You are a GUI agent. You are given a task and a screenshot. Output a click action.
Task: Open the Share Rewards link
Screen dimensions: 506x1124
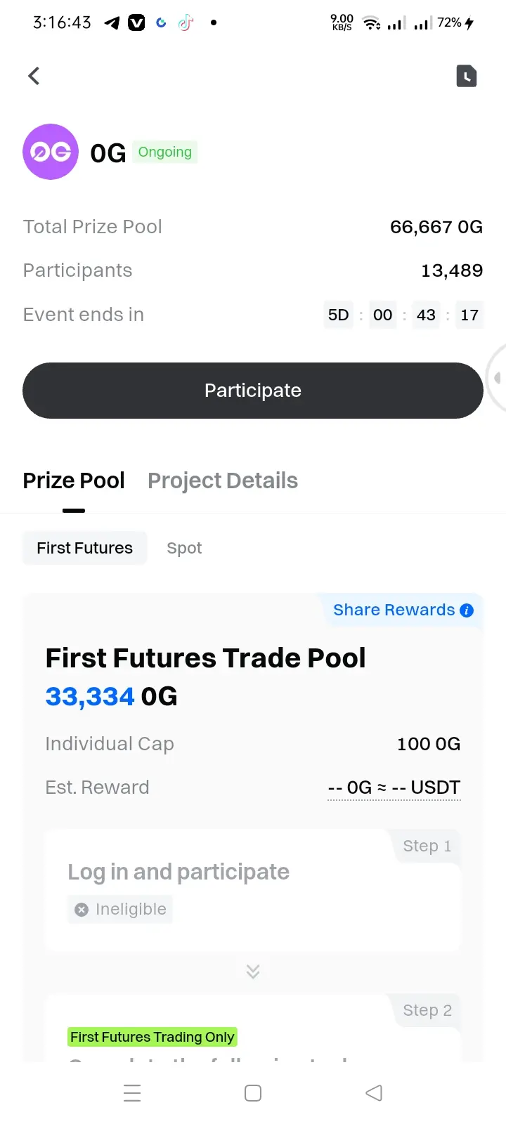click(x=394, y=610)
